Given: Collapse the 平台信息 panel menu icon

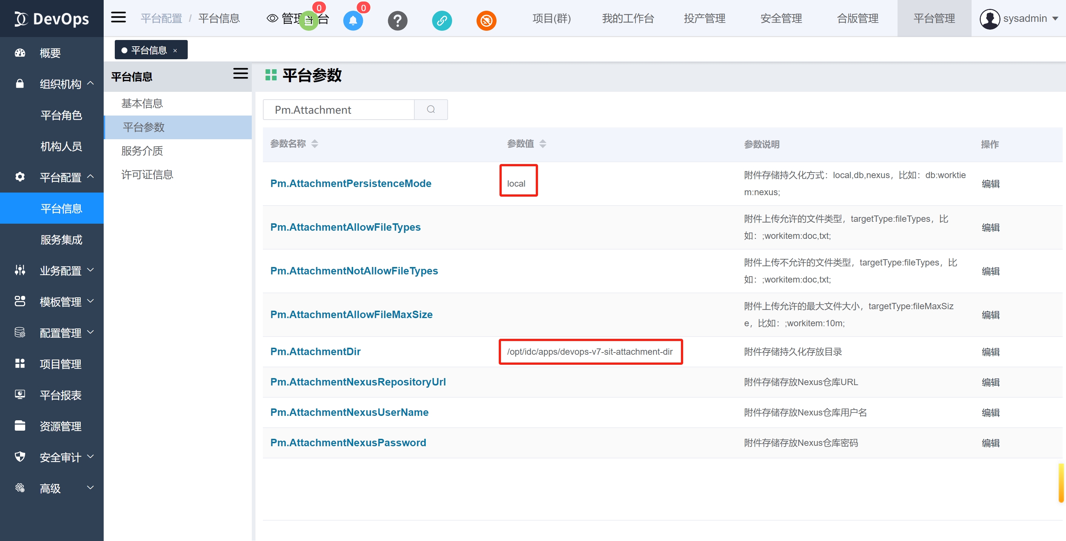Looking at the screenshot, I should pyautogui.click(x=240, y=74).
